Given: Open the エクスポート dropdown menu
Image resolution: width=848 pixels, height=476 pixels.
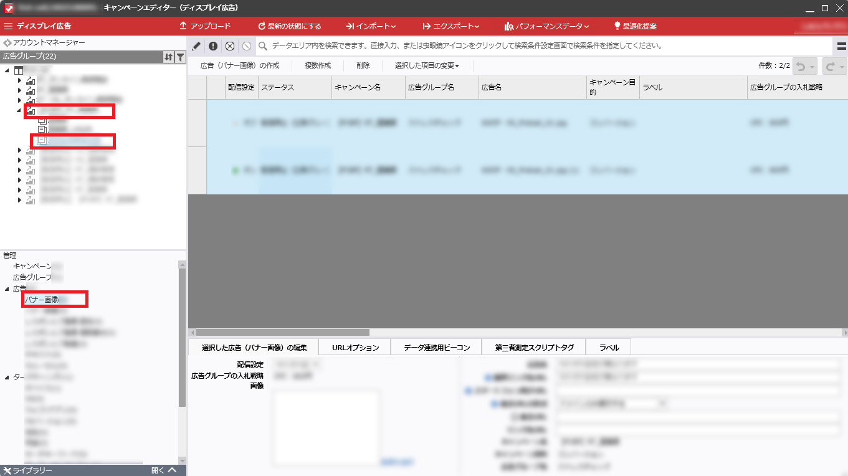Looking at the screenshot, I should pyautogui.click(x=450, y=26).
